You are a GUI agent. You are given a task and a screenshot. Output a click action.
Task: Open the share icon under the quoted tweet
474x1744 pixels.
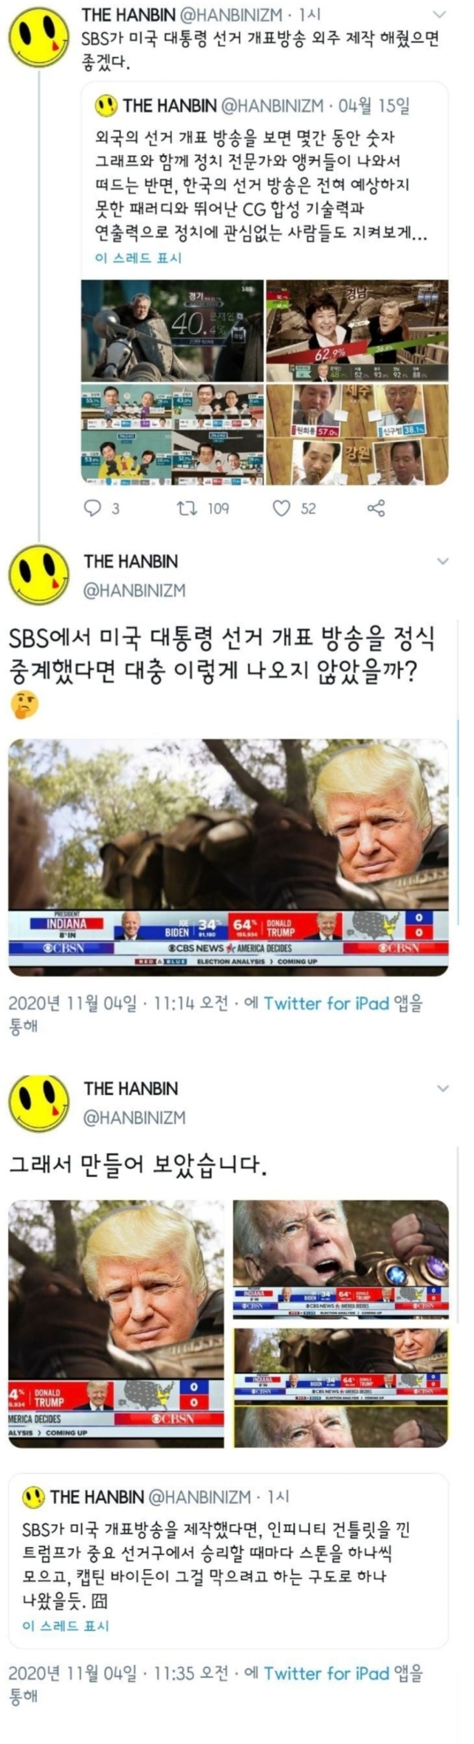coord(376,508)
